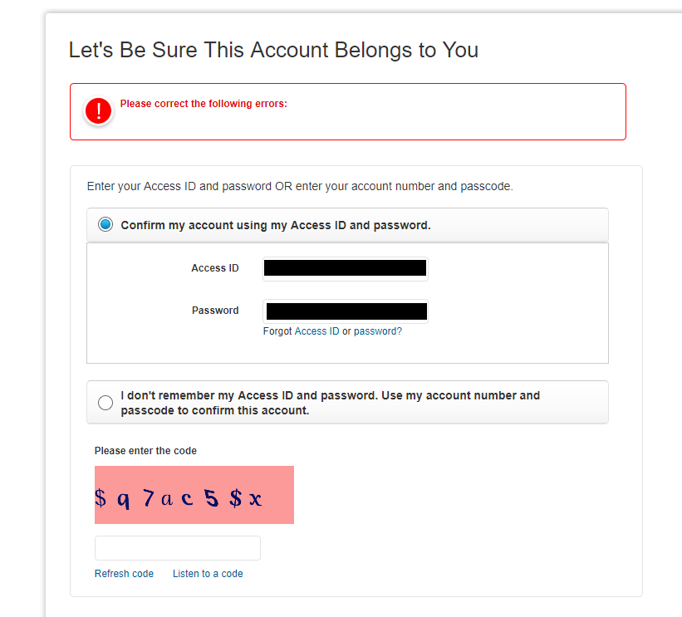Toggle the account number and passcode radio button
The image size is (682, 617).
pos(105,402)
